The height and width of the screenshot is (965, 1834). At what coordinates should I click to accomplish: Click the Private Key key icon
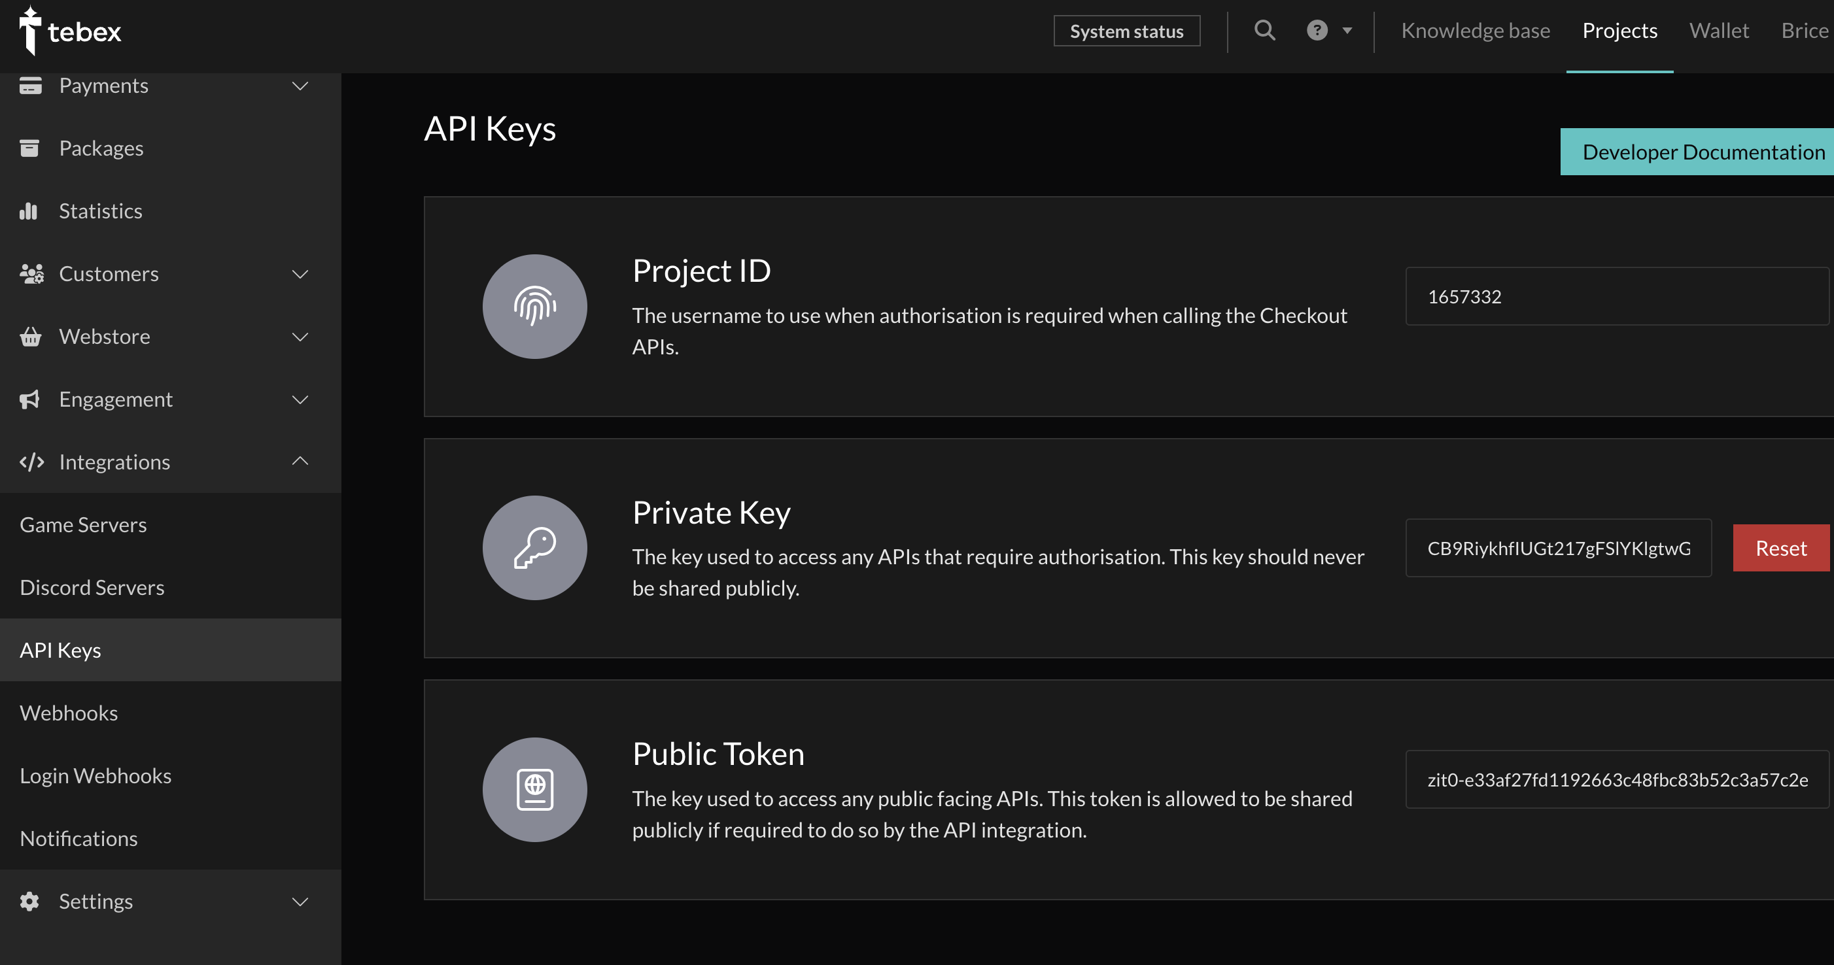tap(534, 548)
